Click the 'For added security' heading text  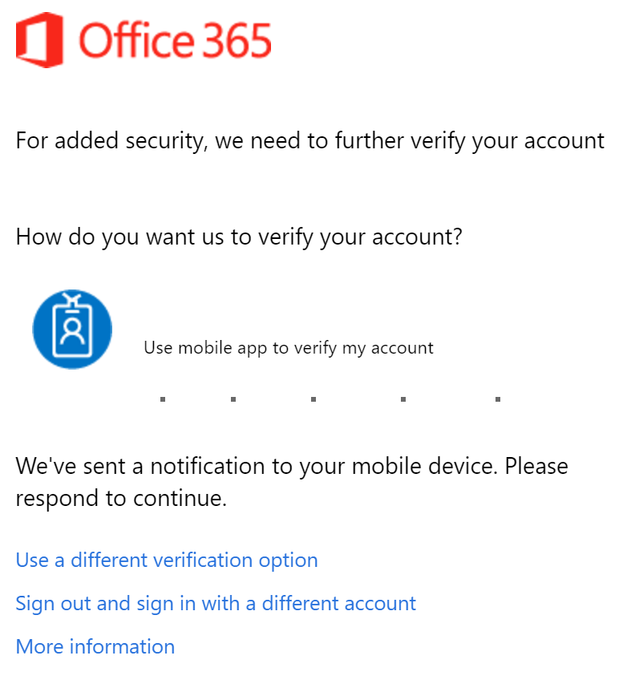click(x=111, y=141)
